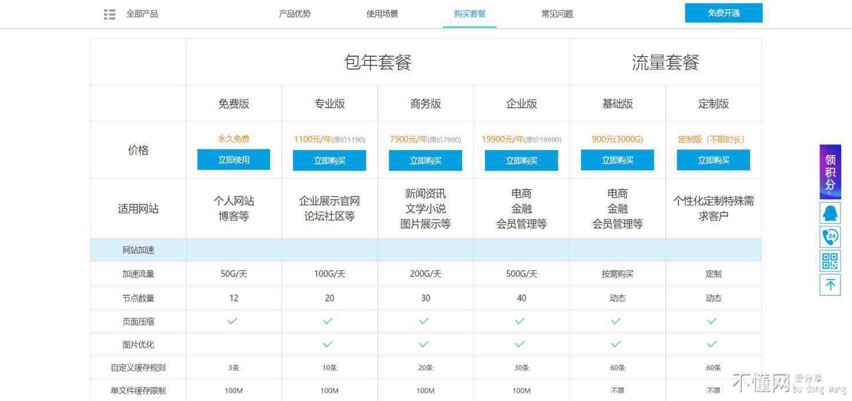Viewport: 852px width, 401px height.
Task: Click the 100G/天 cell
Action: click(329, 274)
